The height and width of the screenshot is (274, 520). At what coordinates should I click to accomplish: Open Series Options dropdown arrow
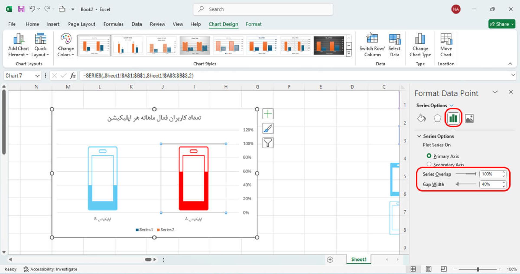pyautogui.click(x=451, y=105)
